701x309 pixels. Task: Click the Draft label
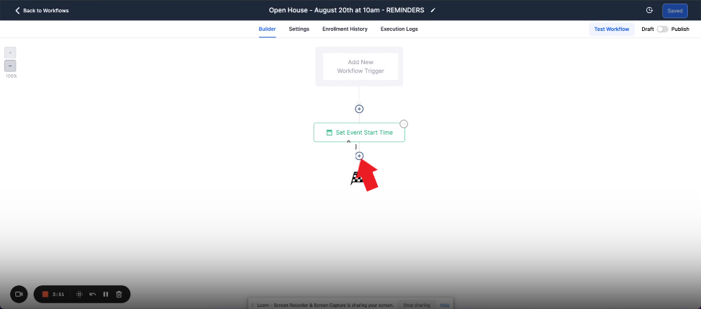tap(647, 29)
